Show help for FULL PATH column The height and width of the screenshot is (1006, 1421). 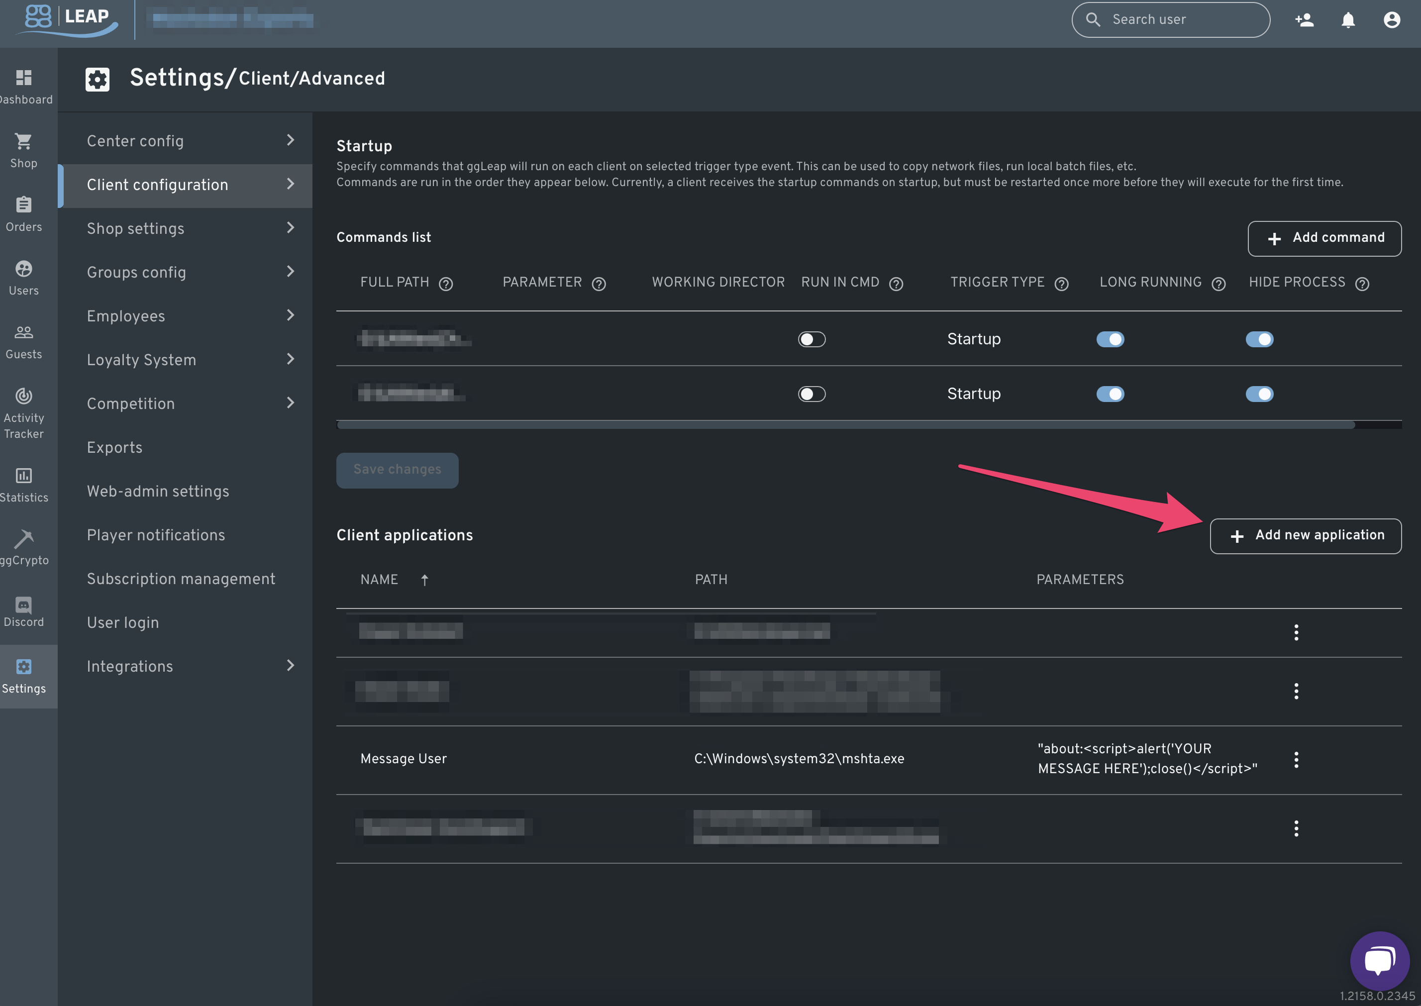446,284
